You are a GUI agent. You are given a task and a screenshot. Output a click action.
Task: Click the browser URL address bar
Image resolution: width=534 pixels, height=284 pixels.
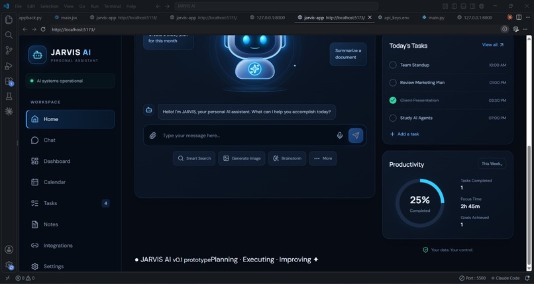(x=274, y=30)
